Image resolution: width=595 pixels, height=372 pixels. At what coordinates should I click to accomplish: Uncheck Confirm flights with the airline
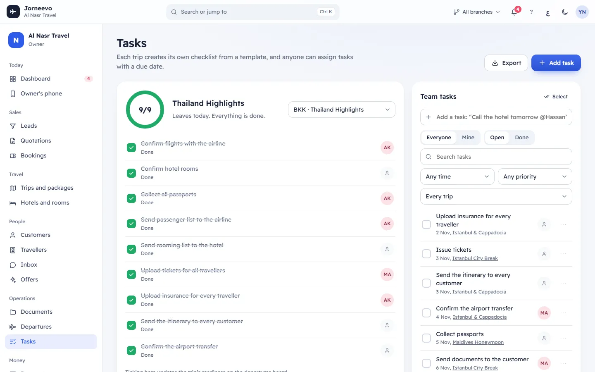(x=131, y=148)
